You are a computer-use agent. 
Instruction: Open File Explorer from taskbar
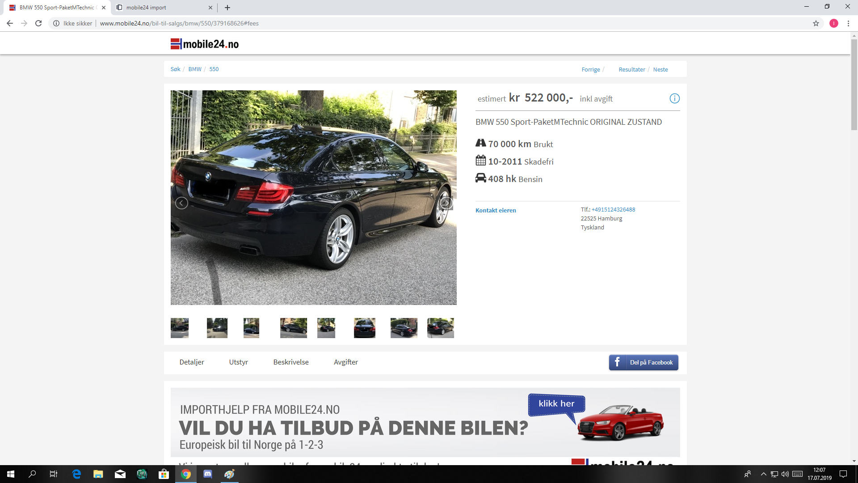point(98,474)
